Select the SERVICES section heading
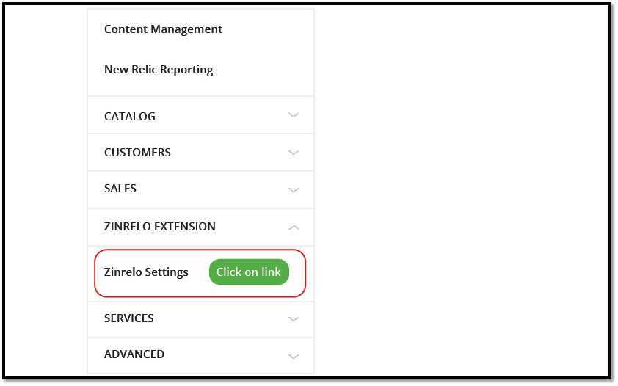This screenshot has height=386, width=618. pyautogui.click(x=129, y=318)
